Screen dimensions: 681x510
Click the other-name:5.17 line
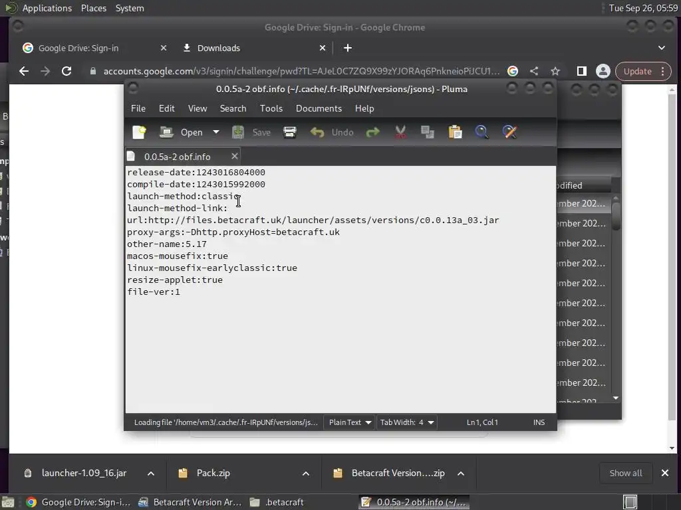167,244
